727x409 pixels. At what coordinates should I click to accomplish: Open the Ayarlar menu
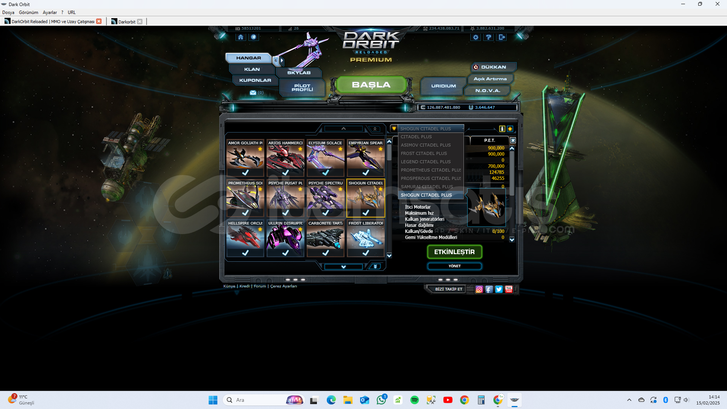[50, 12]
